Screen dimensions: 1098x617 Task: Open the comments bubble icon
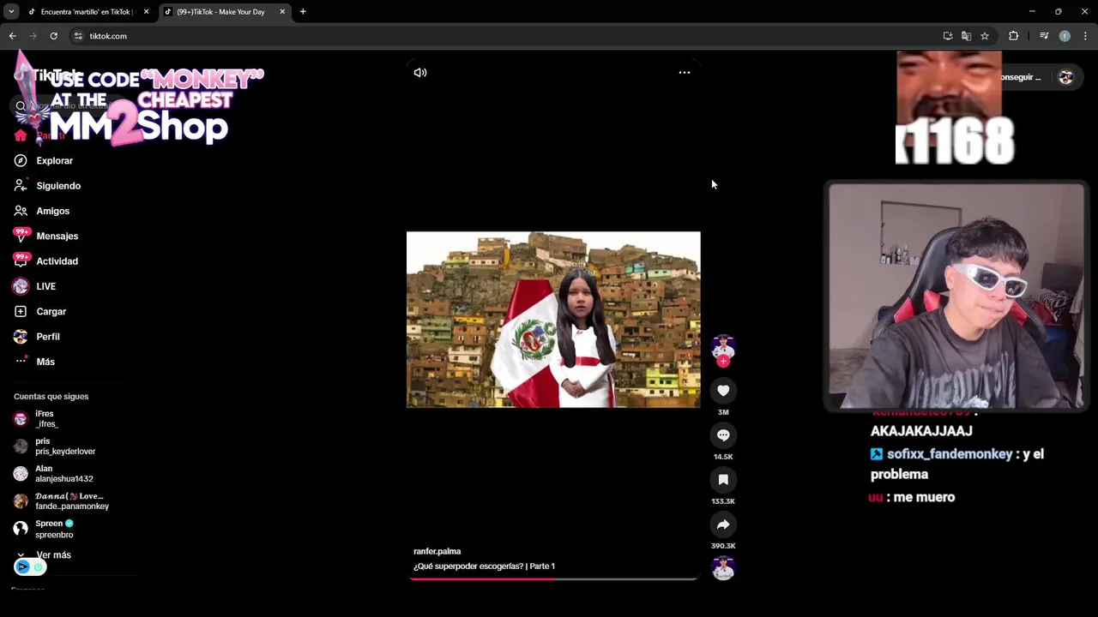click(x=723, y=435)
